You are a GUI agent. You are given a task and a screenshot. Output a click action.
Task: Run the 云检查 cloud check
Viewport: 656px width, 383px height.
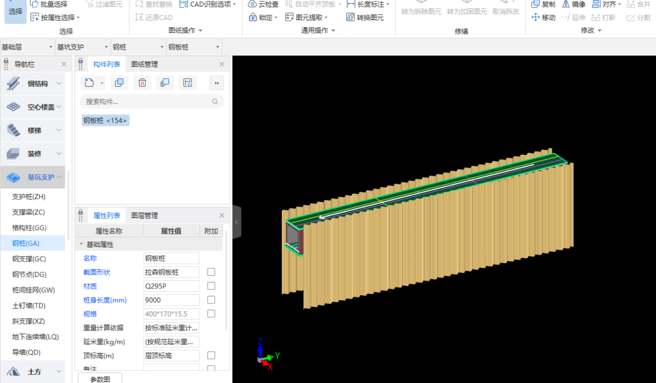click(x=263, y=4)
